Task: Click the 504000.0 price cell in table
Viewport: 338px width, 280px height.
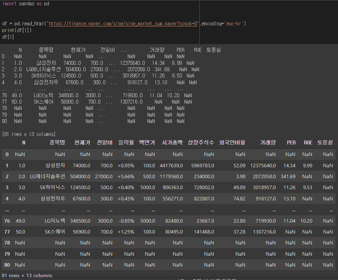Action: pos(80,176)
